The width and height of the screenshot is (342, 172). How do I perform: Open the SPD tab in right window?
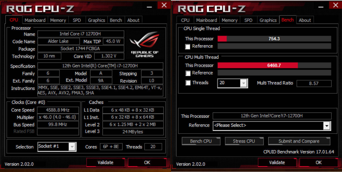click(x=248, y=20)
